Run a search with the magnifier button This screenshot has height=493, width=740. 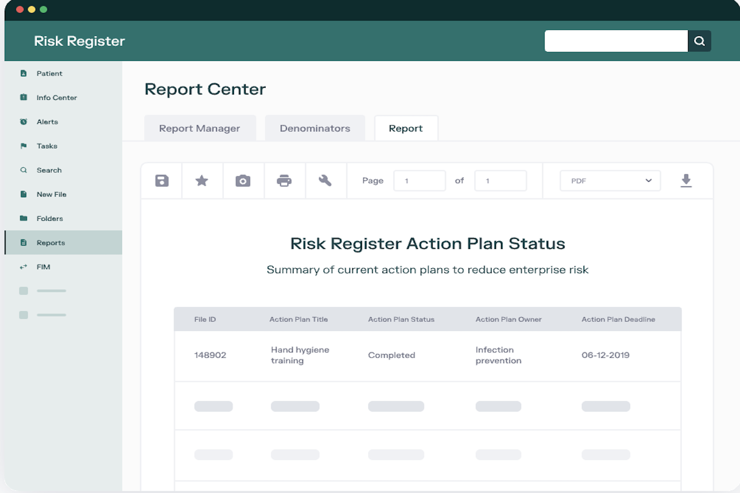(699, 41)
